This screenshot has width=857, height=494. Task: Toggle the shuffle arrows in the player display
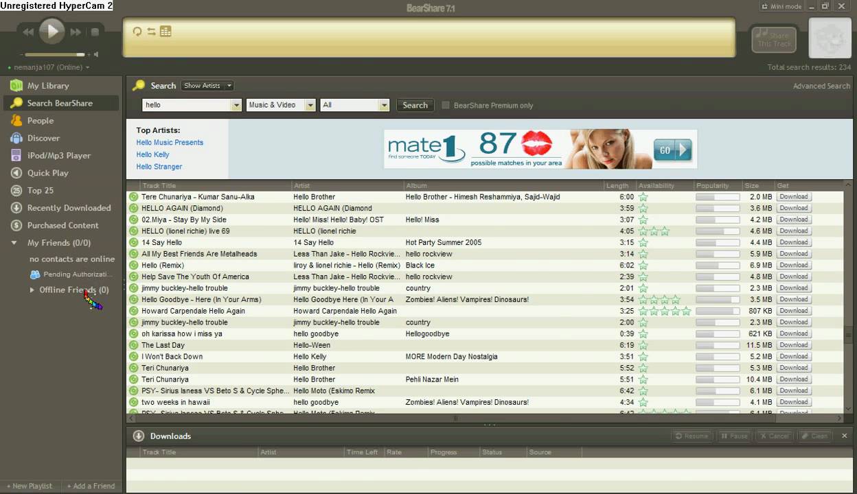[x=151, y=32]
